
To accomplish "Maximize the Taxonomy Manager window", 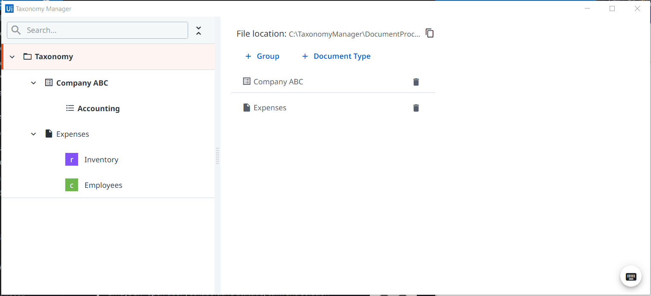I will [x=612, y=9].
